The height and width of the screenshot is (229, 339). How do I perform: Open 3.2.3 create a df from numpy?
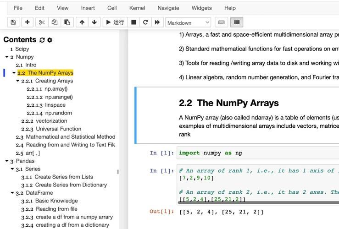pos(67,217)
